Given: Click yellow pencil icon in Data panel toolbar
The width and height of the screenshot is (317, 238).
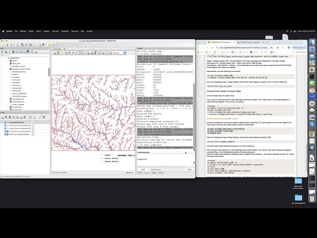Looking at the screenshot, I should 9,52.
